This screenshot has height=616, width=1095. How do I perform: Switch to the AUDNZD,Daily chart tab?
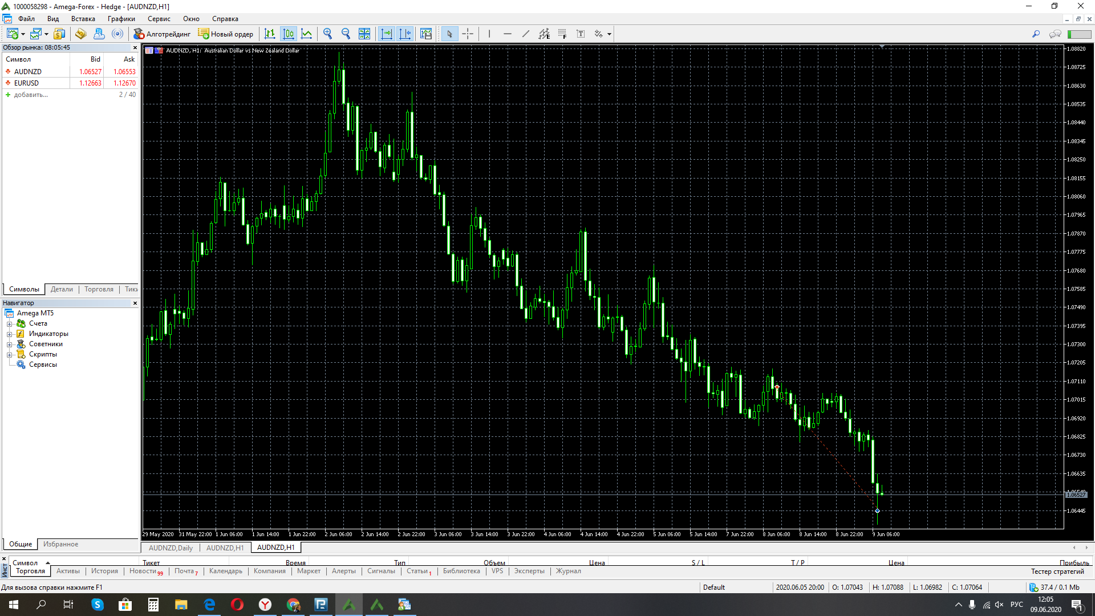pyautogui.click(x=171, y=548)
